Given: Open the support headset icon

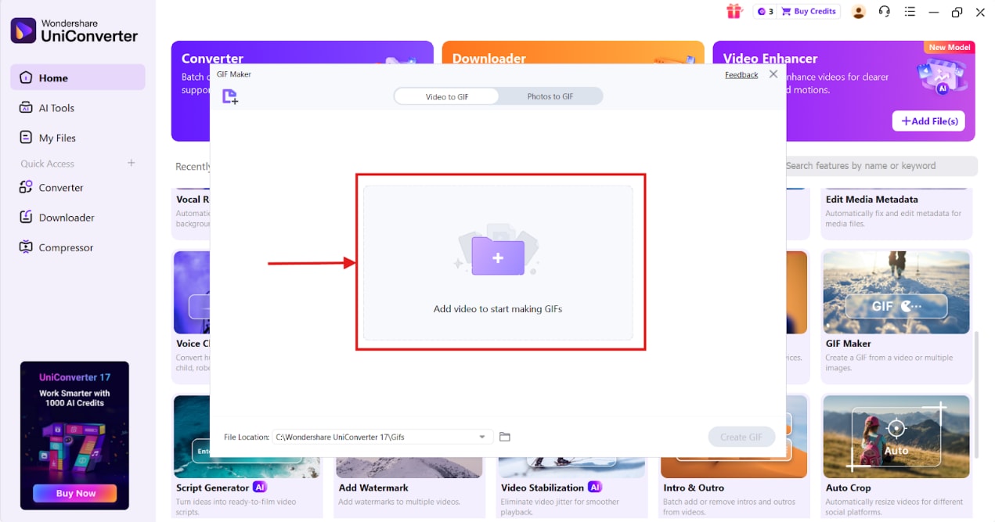Looking at the screenshot, I should tap(885, 12).
